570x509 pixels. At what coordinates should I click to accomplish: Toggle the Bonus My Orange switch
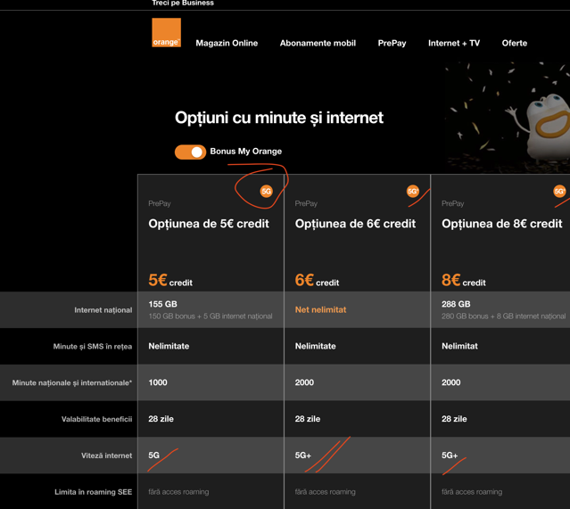point(190,152)
